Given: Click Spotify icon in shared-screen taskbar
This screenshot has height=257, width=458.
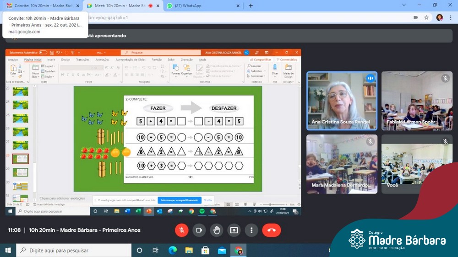Looking at the screenshot, I should (202, 211).
